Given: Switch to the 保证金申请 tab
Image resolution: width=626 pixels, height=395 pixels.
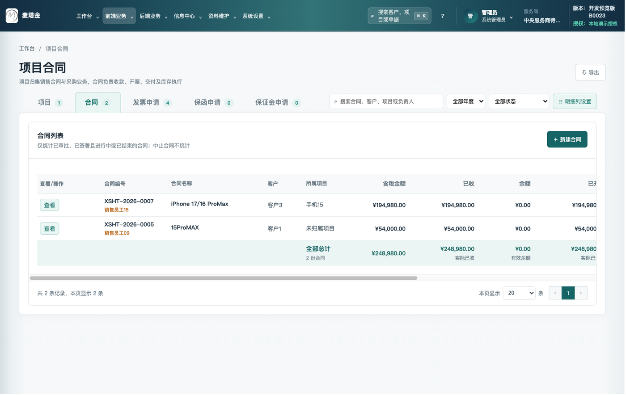Looking at the screenshot, I should tap(278, 103).
